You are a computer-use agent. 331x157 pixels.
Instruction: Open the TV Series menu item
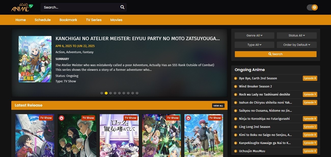click(x=94, y=20)
